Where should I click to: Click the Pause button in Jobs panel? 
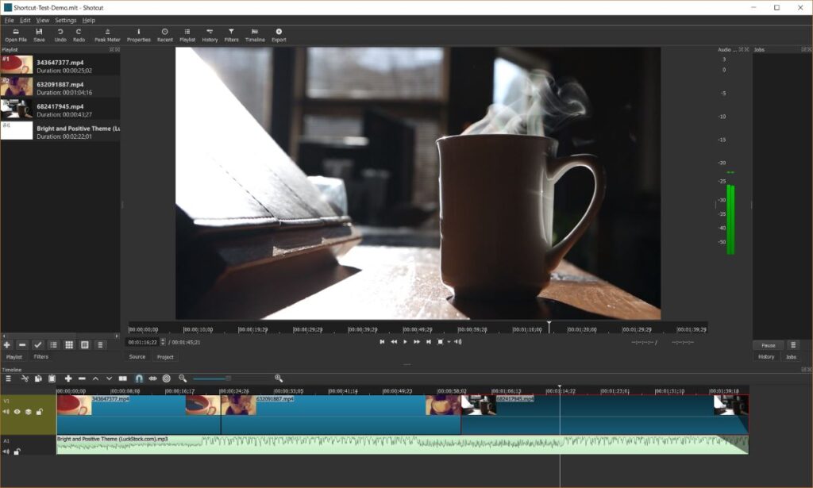tap(767, 344)
